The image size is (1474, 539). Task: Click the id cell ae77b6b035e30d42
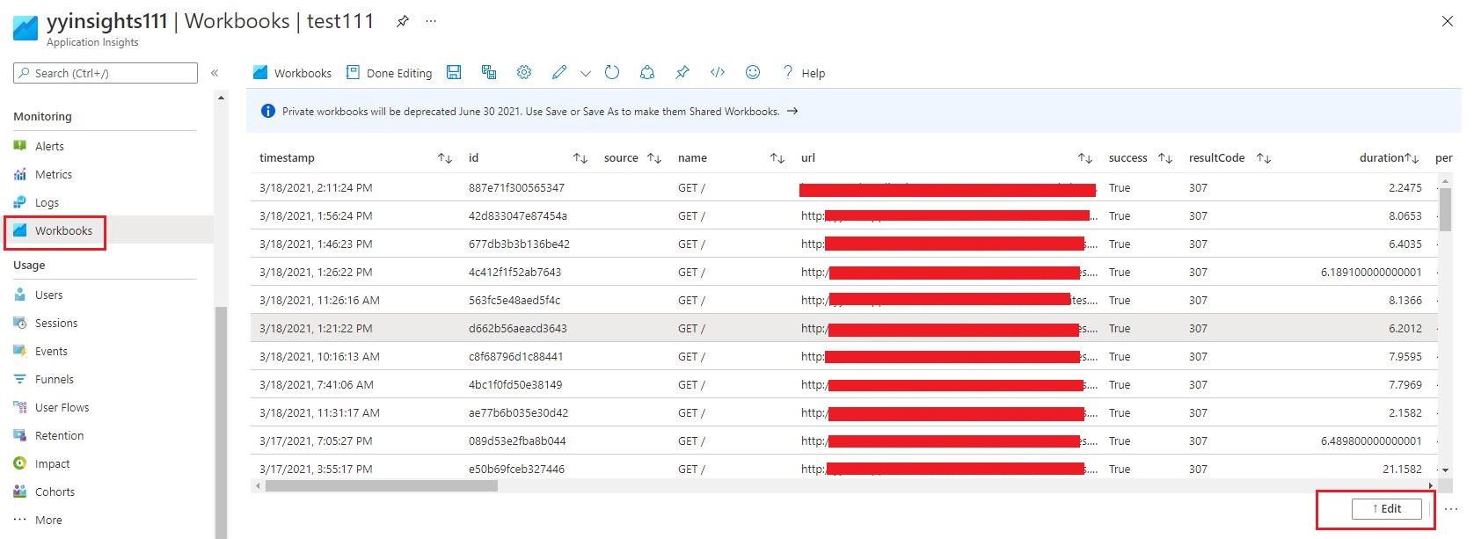(x=518, y=412)
